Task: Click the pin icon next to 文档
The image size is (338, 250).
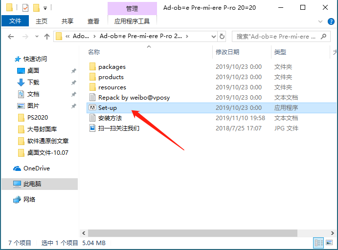Action: 74,94
